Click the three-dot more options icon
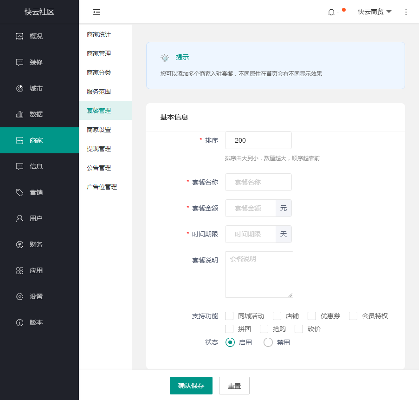This screenshot has width=419, height=400. [406, 12]
